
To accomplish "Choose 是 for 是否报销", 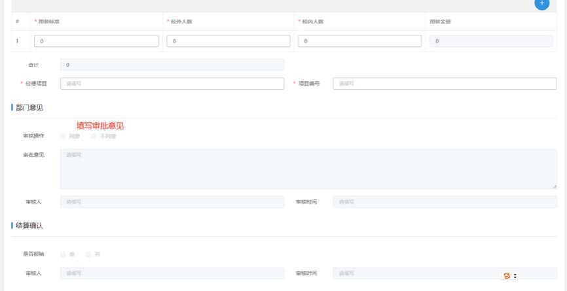I will pyautogui.click(x=63, y=254).
